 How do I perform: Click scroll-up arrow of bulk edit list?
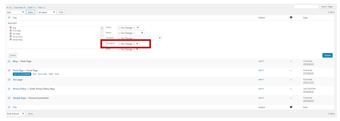click(x=102, y=28)
